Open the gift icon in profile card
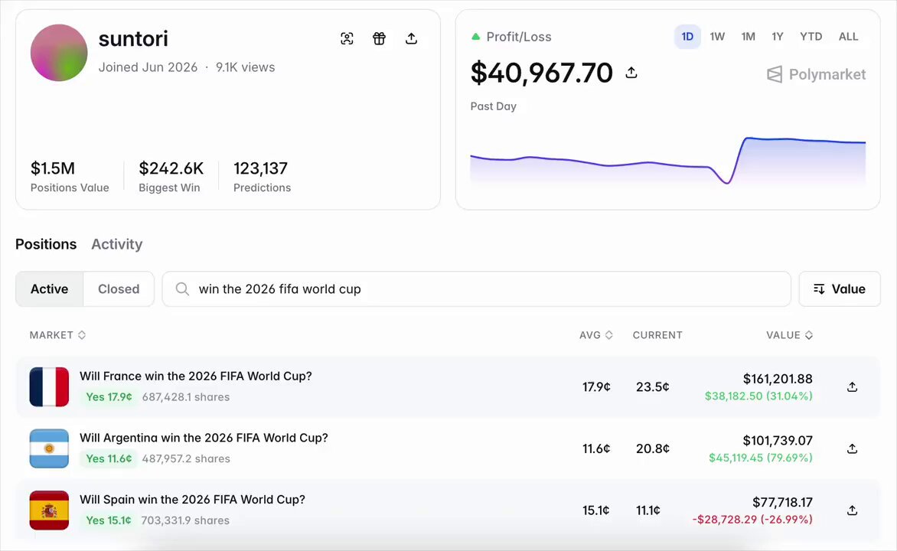 (379, 38)
